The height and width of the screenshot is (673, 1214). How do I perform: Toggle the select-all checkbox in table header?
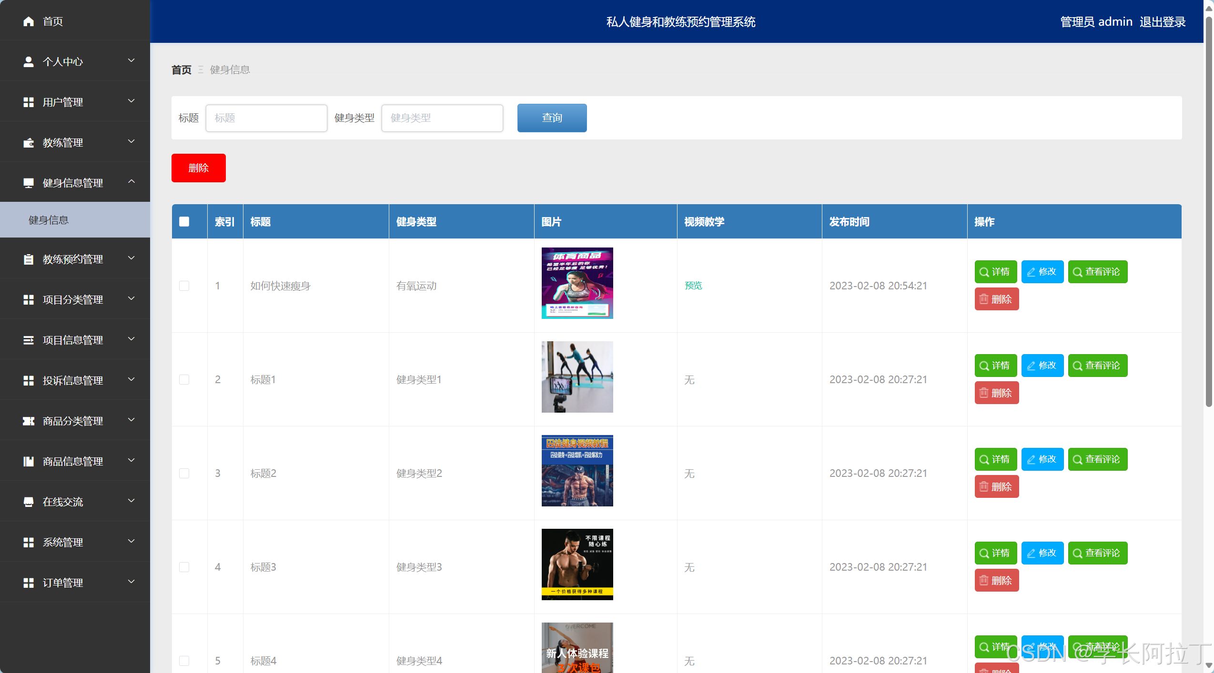click(x=184, y=221)
